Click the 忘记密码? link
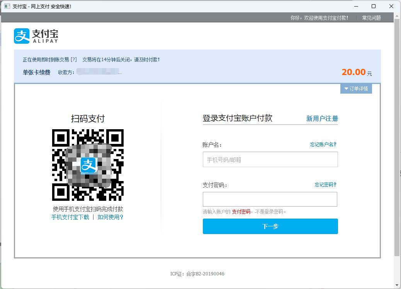Screen dimensions: 401x289 pos(325,185)
